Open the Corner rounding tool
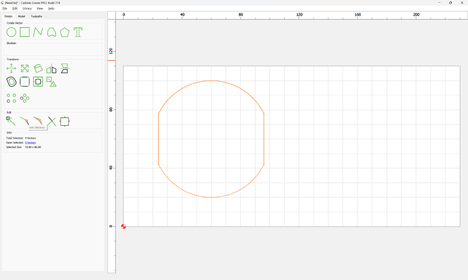The width and height of the screenshot is (468, 280). click(25, 82)
